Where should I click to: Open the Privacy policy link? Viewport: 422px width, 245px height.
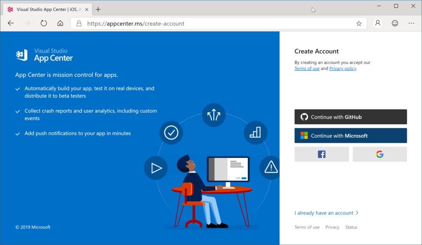point(342,69)
